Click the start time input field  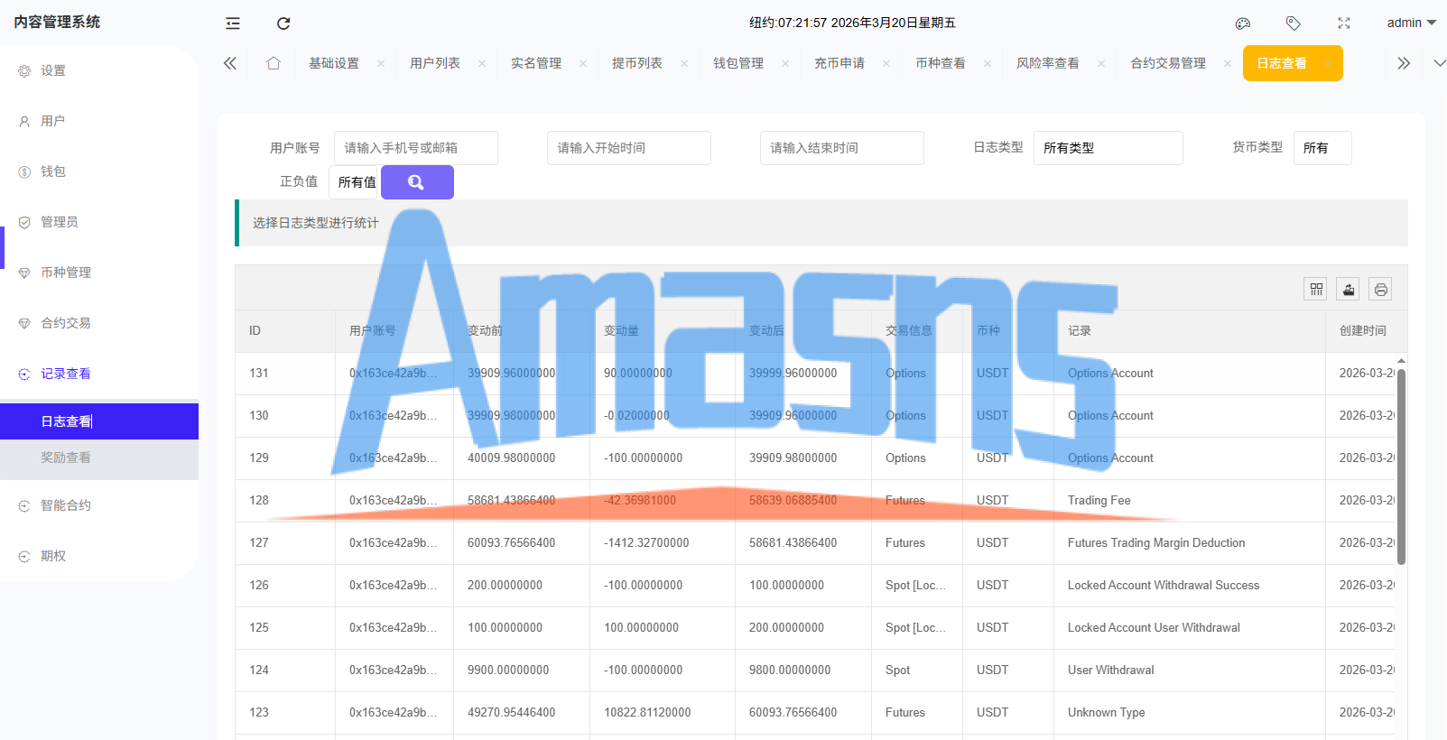click(629, 148)
